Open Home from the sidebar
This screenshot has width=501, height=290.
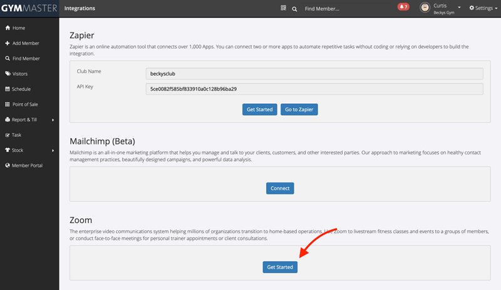pos(19,28)
